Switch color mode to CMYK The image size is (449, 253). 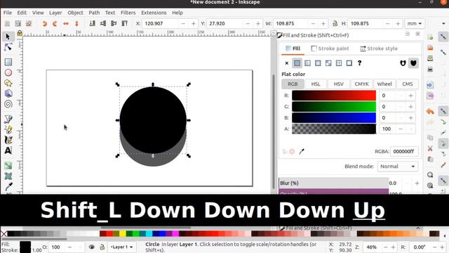tap(362, 84)
